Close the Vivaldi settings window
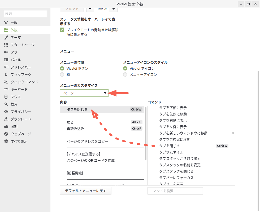 [255, 4]
